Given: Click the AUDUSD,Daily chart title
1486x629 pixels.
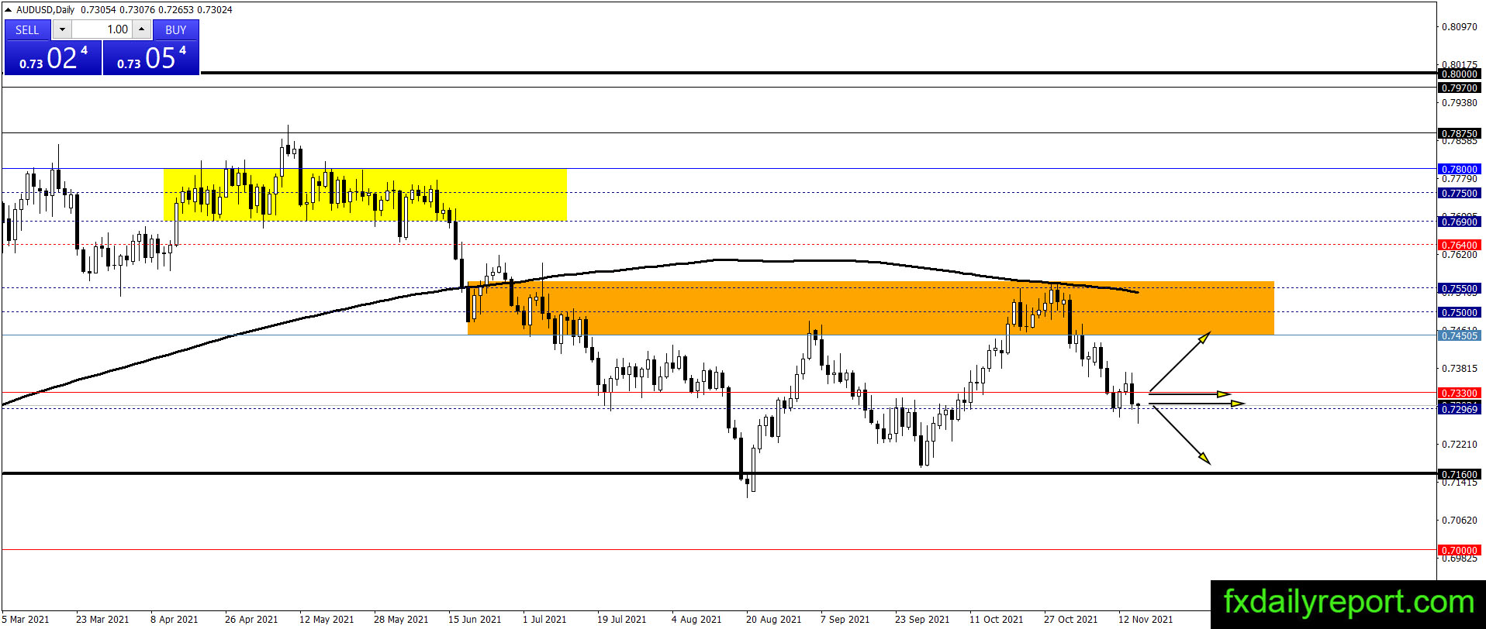Looking at the screenshot, I should (x=46, y=10).
